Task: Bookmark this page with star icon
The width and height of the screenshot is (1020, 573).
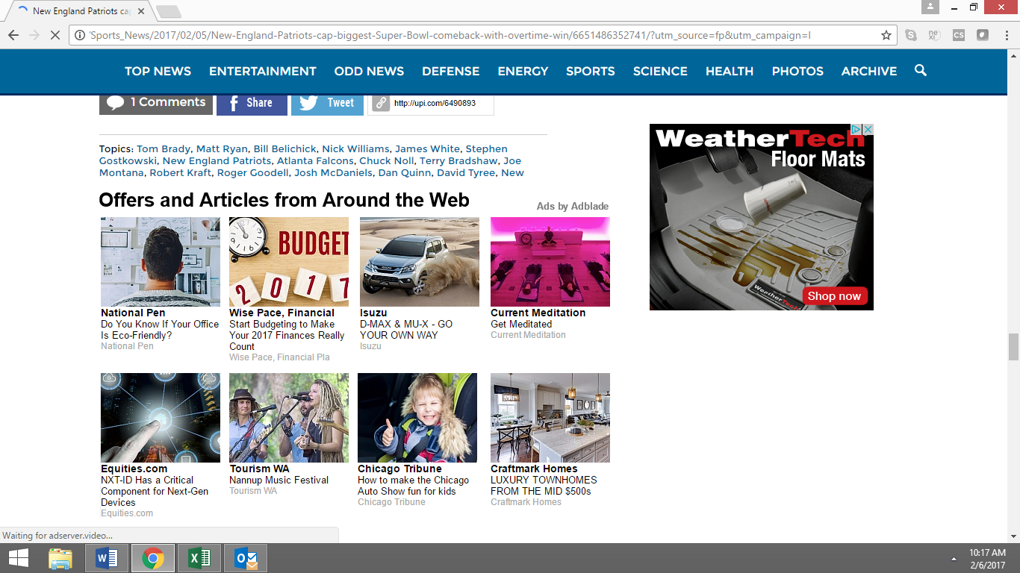Action: click(x=886, y=35)
